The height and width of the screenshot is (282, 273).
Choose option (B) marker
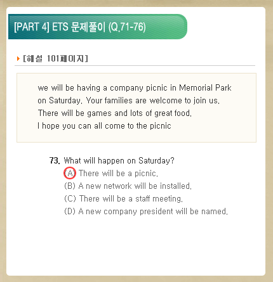click(70, 186)
